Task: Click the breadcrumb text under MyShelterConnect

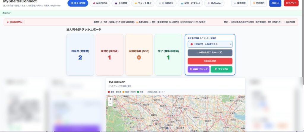Action: (x=32, y=6)
